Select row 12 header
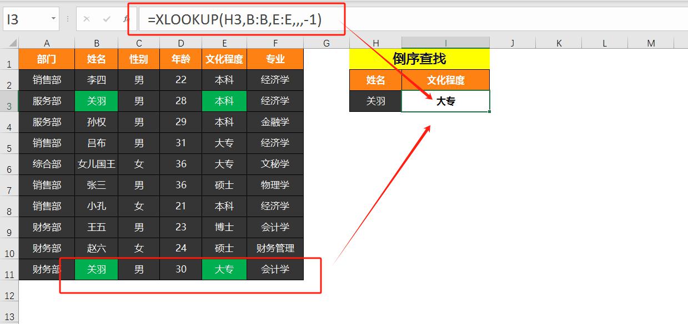The width and height of the screenshot is (688, 324). [x=9, y=291]
